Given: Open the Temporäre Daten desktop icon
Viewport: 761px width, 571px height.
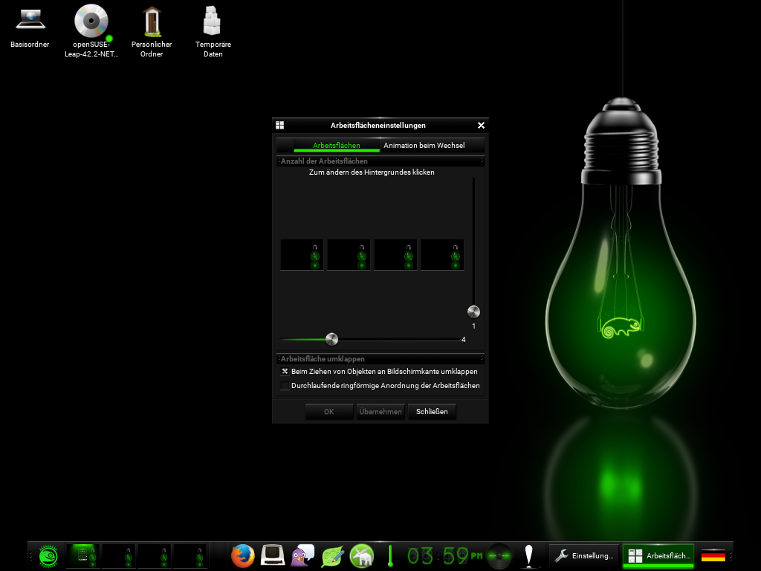Looking at the screenshot, I should (x=213, y=22).
